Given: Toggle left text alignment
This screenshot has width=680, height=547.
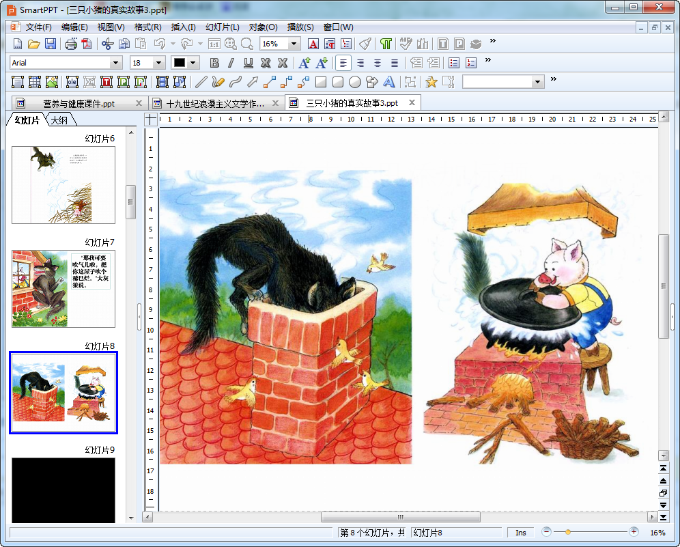Looking at the screenshot, I should pos(343,63).
